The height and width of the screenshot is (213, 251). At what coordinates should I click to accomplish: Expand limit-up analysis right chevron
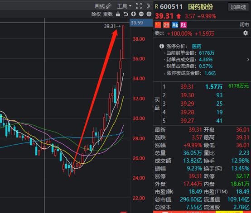[x=248, y=60]
